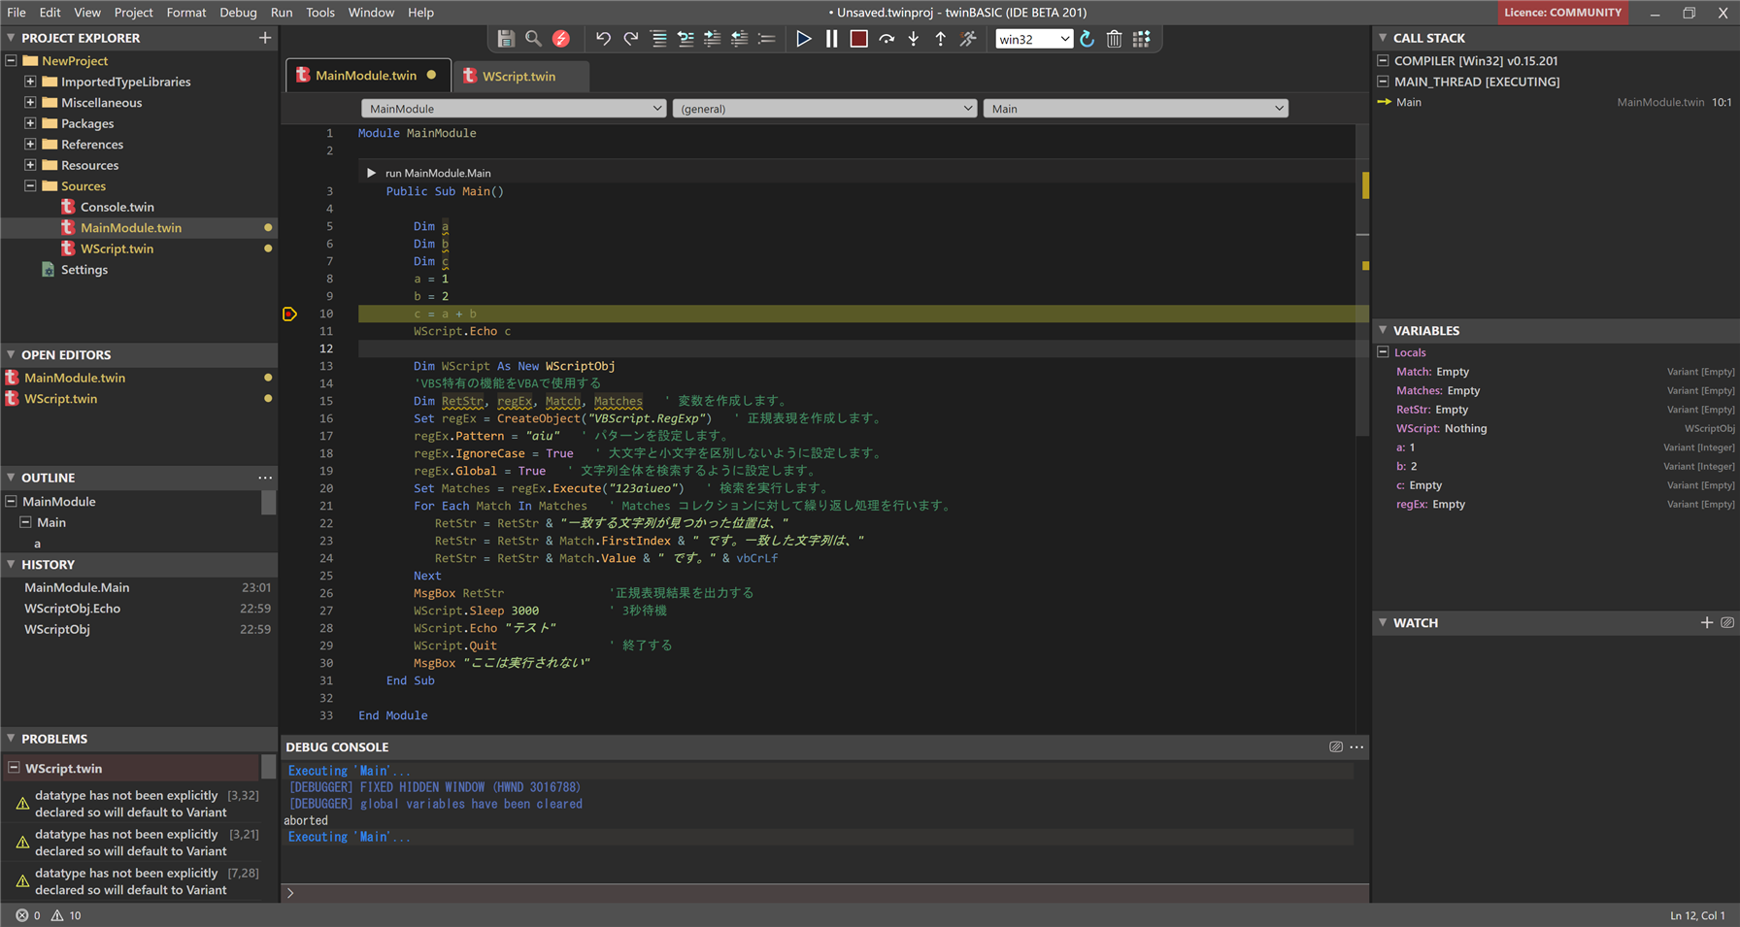The width and height of the screenshot is (1740, 927).
Task: Click the Step Into arrow icon
Action: click(x=913, y=39)
